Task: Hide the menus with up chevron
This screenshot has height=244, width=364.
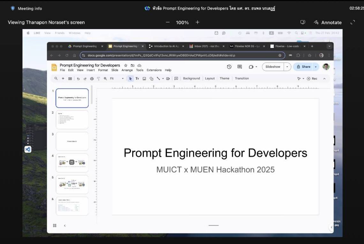Action: tap(324, 79)
